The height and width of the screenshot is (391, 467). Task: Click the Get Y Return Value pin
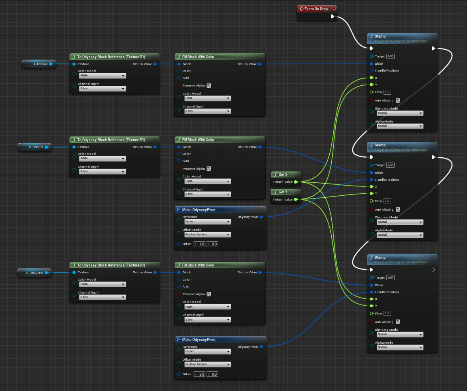click(296, 199)
